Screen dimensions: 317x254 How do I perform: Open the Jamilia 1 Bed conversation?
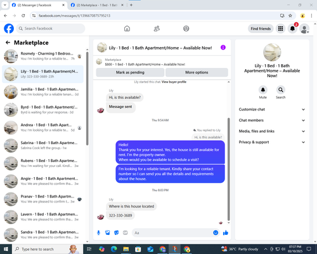point(42,92)
